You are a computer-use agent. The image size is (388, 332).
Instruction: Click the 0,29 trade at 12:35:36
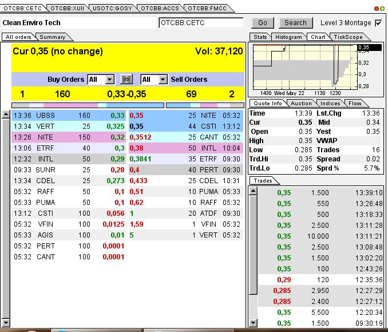click(320, 280)
